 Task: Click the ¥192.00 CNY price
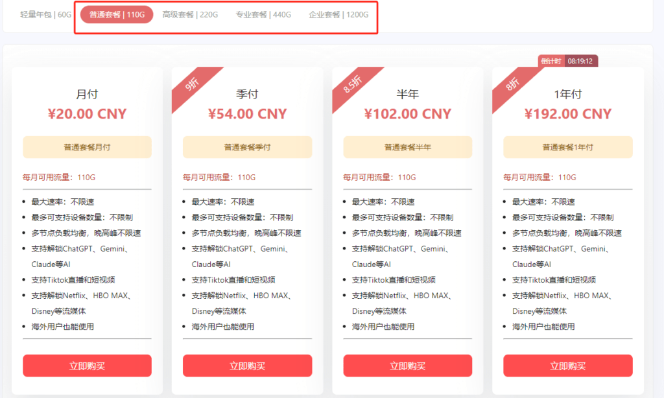[568, 114]
